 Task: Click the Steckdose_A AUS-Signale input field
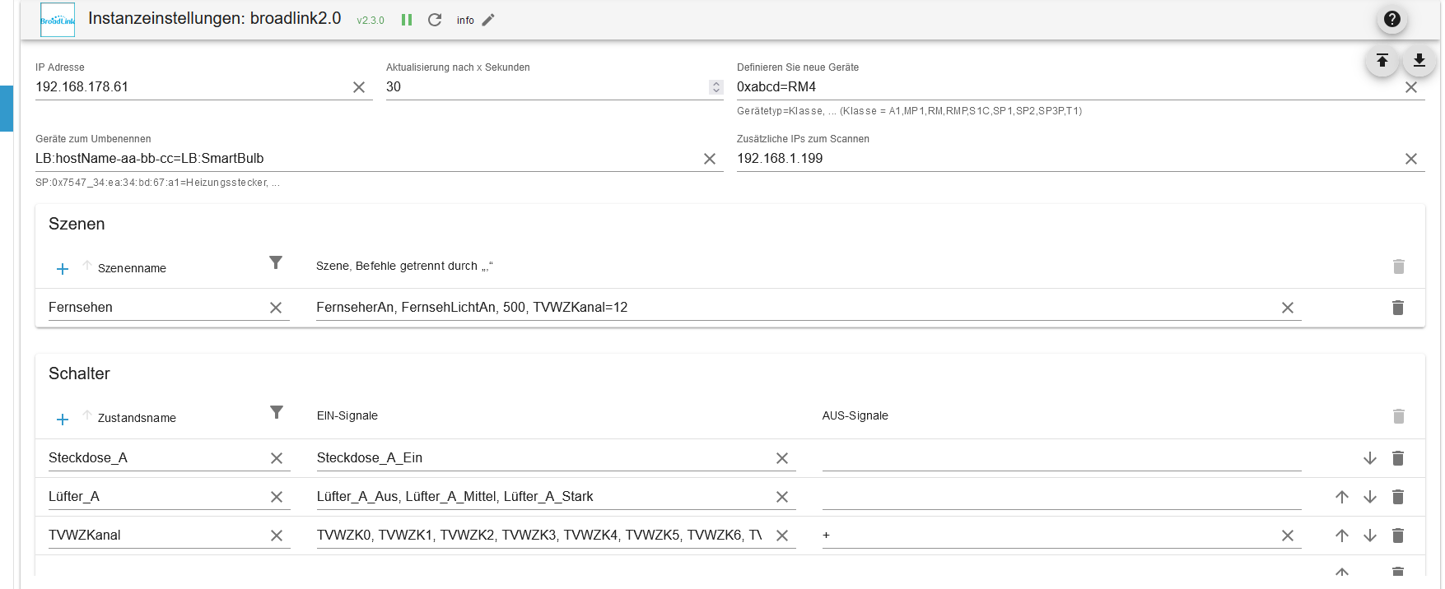(1060, 458)
